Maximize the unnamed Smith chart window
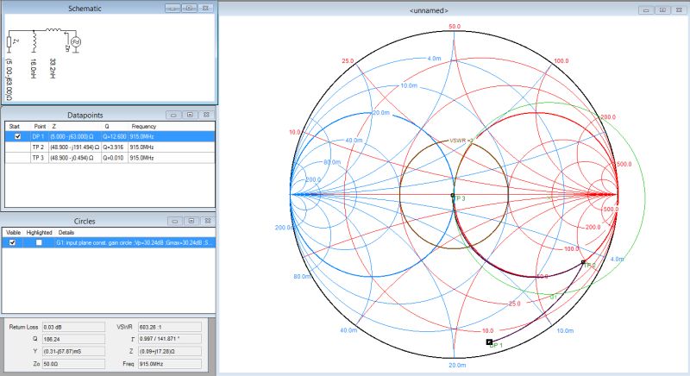Image resolution: width=690 pixels, height=376 pixels. point(662,10)
